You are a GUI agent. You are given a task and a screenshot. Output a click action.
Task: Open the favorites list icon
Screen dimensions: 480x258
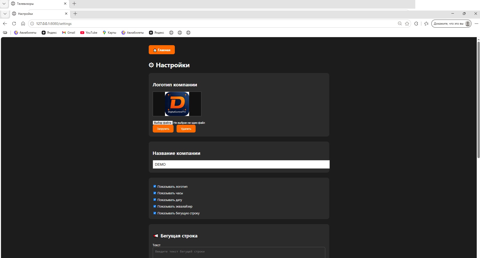click(426, 24)
